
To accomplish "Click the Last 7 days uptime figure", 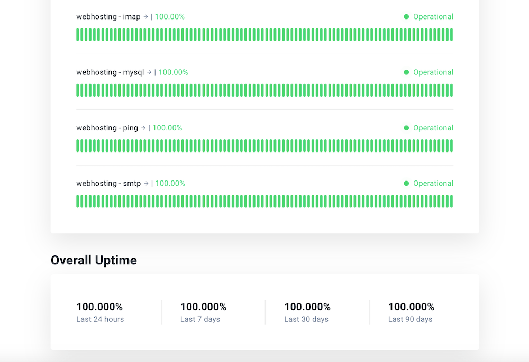I will click(x=204, y=307).
